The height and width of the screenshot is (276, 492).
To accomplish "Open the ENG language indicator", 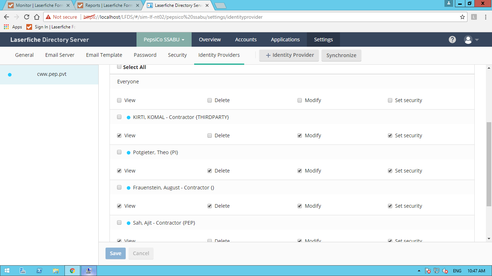I will 457,271.
